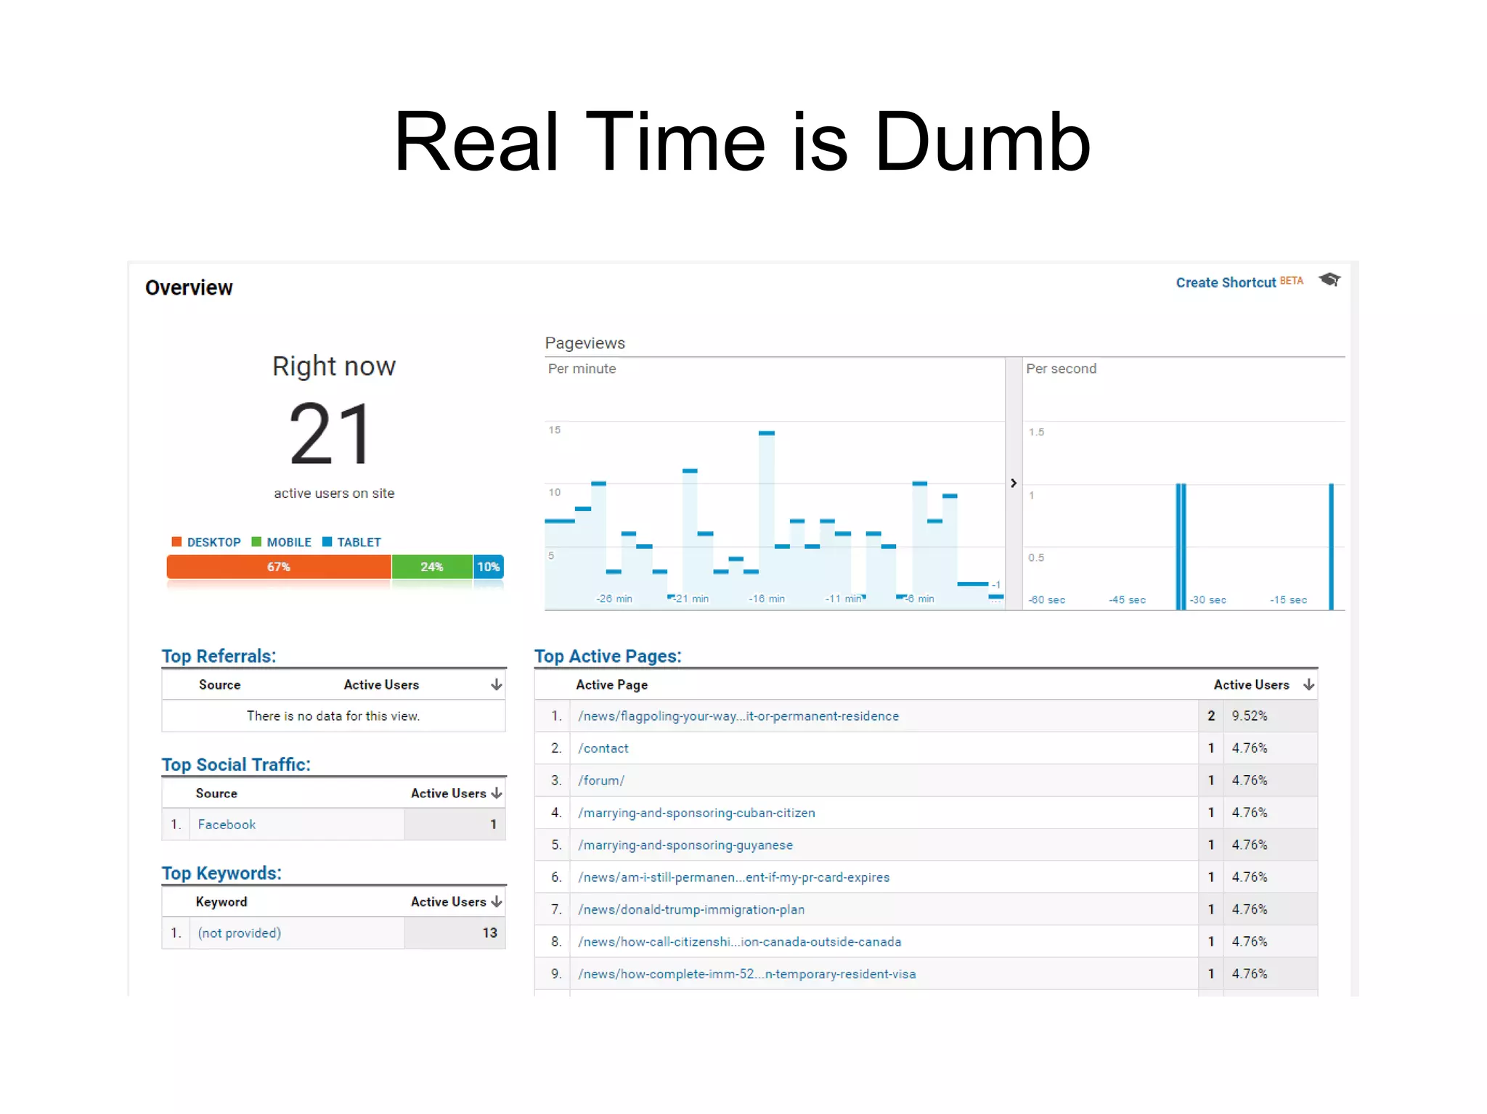Click the 13 active users keyword value
Screen dimensions: 1487x1114
click(x=490, y=933)
